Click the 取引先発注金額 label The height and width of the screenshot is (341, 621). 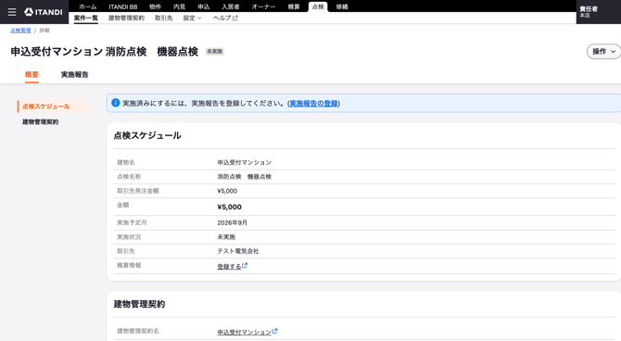(138, 191)
